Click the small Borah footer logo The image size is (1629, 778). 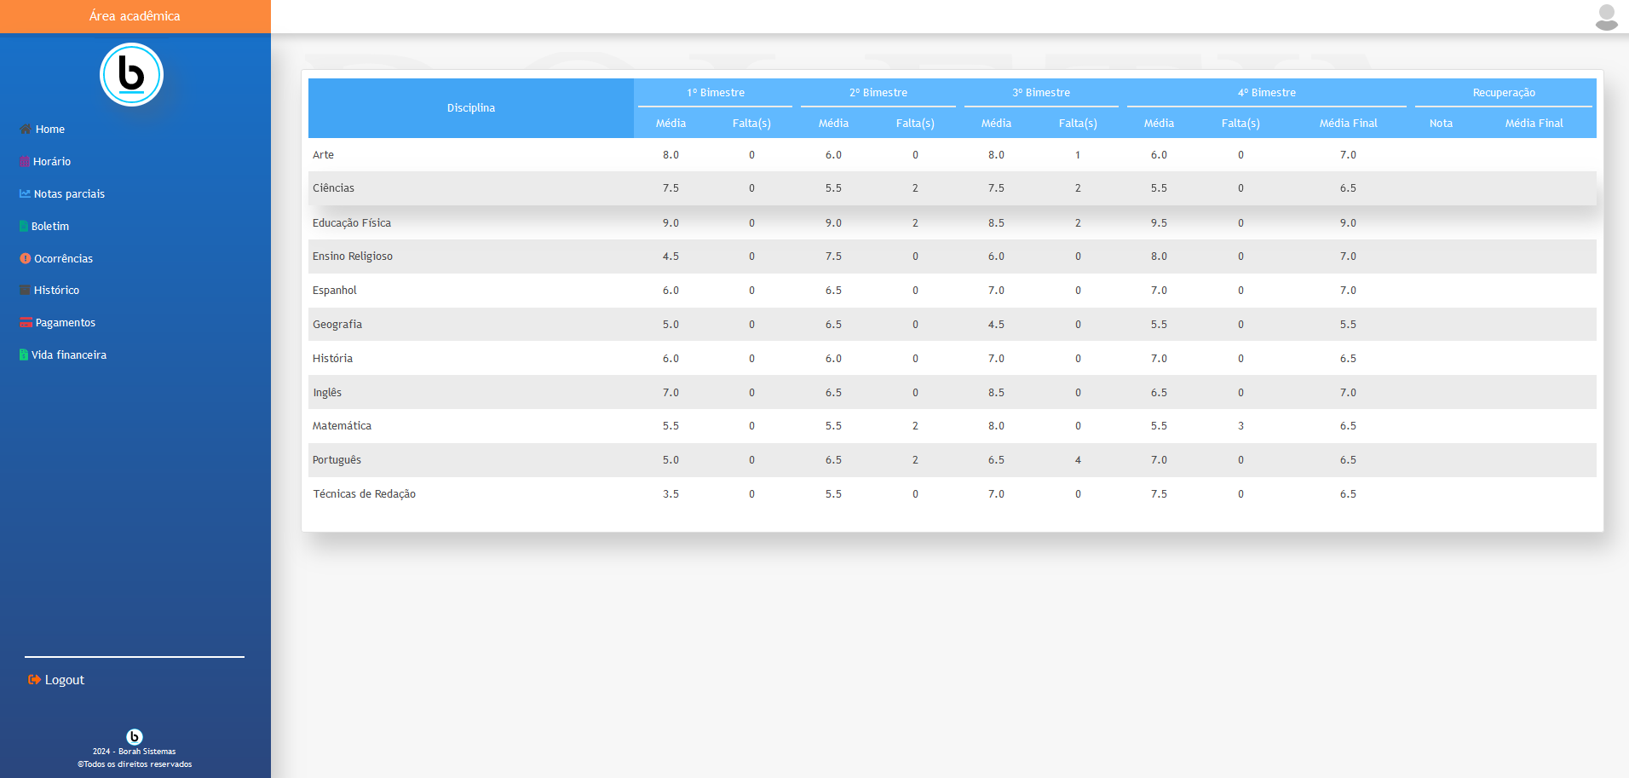pos(135,736)
